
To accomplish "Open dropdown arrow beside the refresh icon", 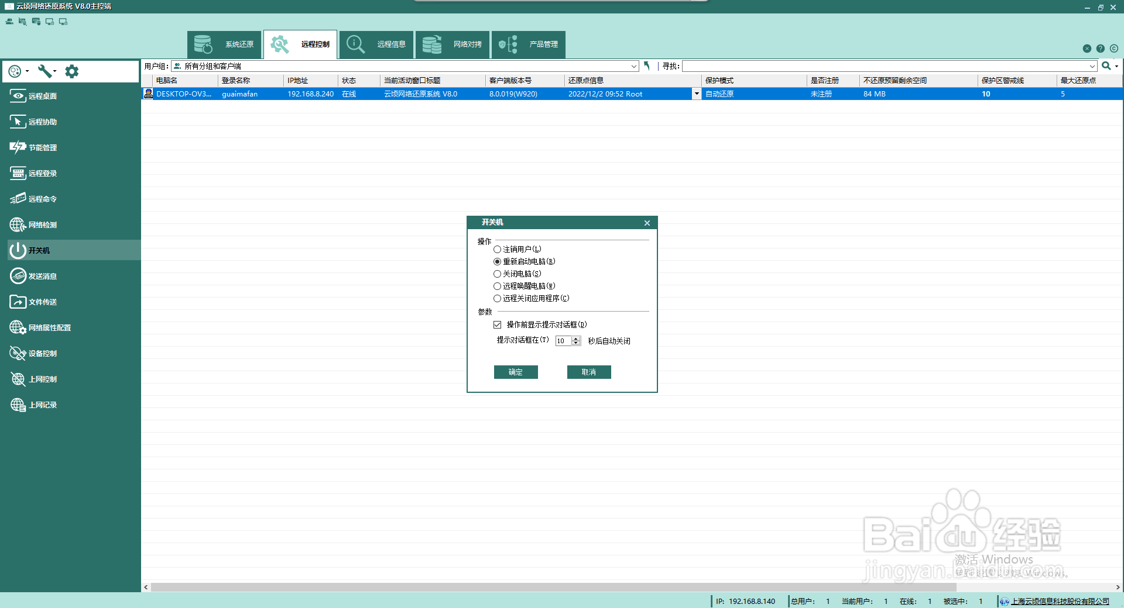I will [28, 71].
